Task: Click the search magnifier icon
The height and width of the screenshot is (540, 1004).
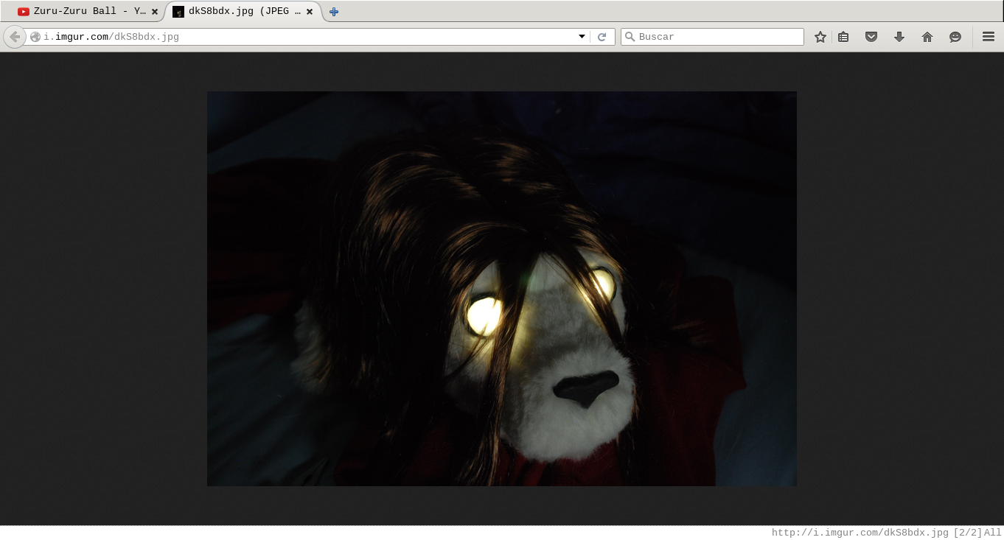Action: point(630,37)
